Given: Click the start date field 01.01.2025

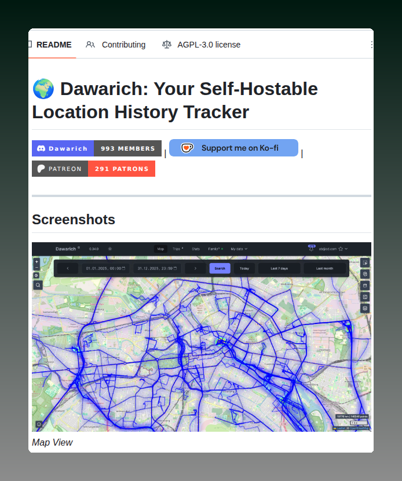Looking at the screenshot, I should [x=105, y=268].
